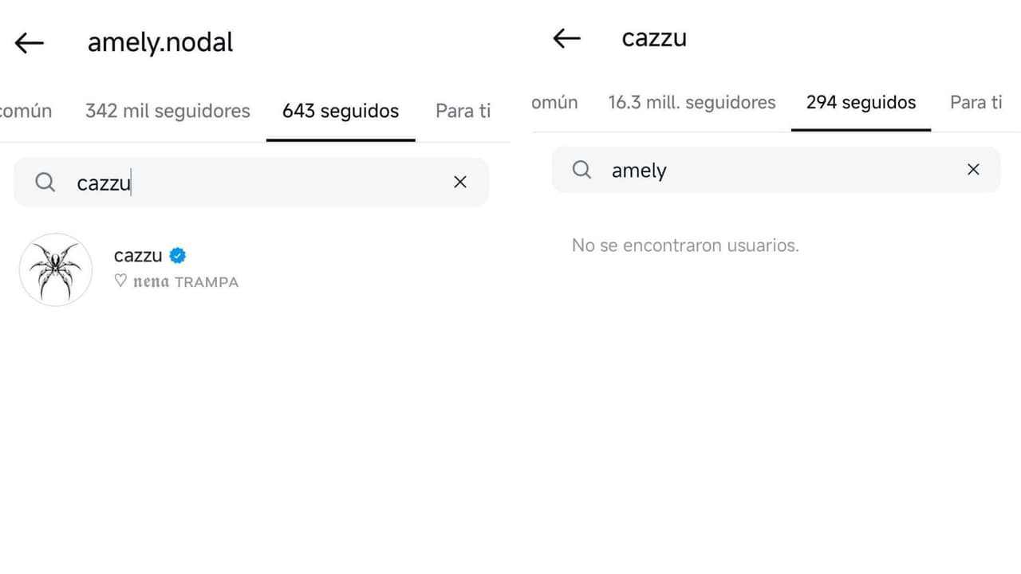Open the 'común' tab on the left panel
The image size is (1021, 574).
pyautogui.click(x=26, y=111)
